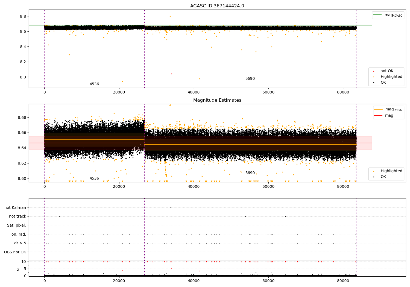
Task: Click the 'dr > 5' row label
Action: click(x=20, y=243)
